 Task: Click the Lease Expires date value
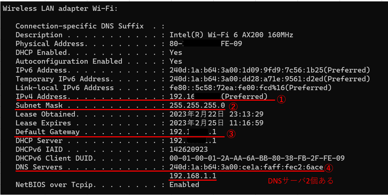[x=216, y=123]
